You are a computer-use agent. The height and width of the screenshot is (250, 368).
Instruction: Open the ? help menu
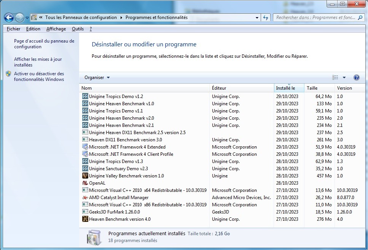coord(91,29)
